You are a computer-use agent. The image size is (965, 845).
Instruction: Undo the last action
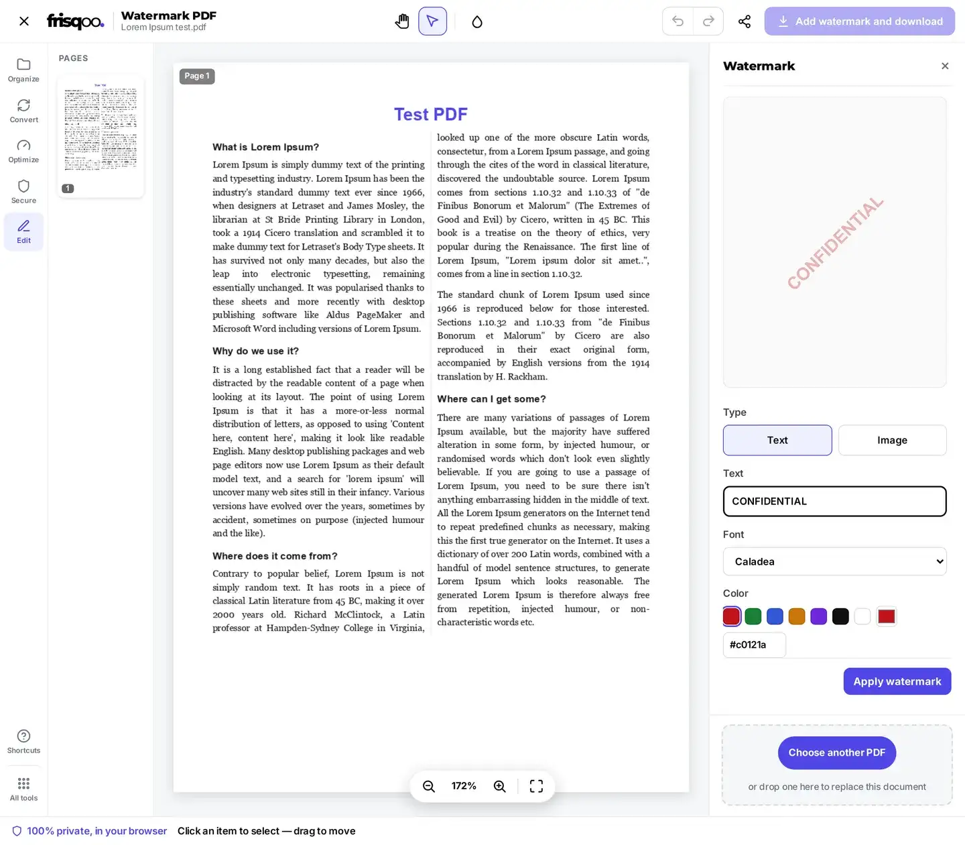click(x=678, y=21)
